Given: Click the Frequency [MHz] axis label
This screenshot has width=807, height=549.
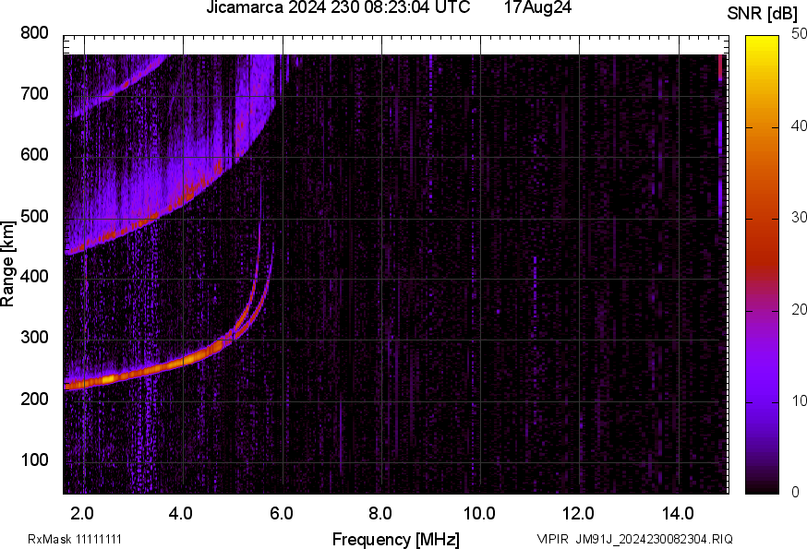Looking at the screenshot, I should pyautogui.click(x=395, y=539).
